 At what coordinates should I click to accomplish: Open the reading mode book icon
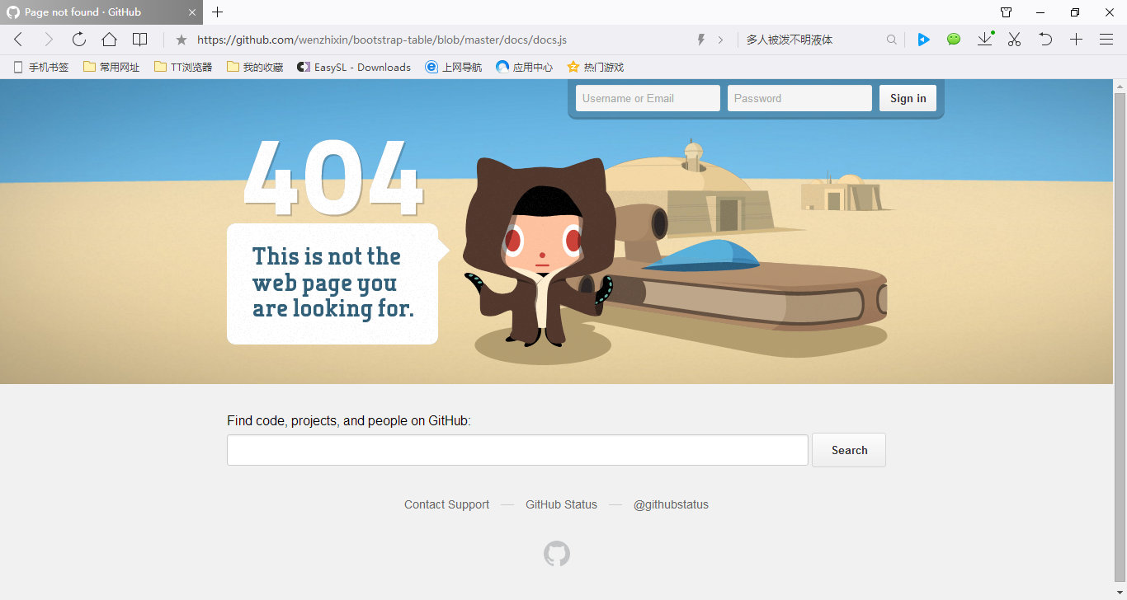pos(140,40)
